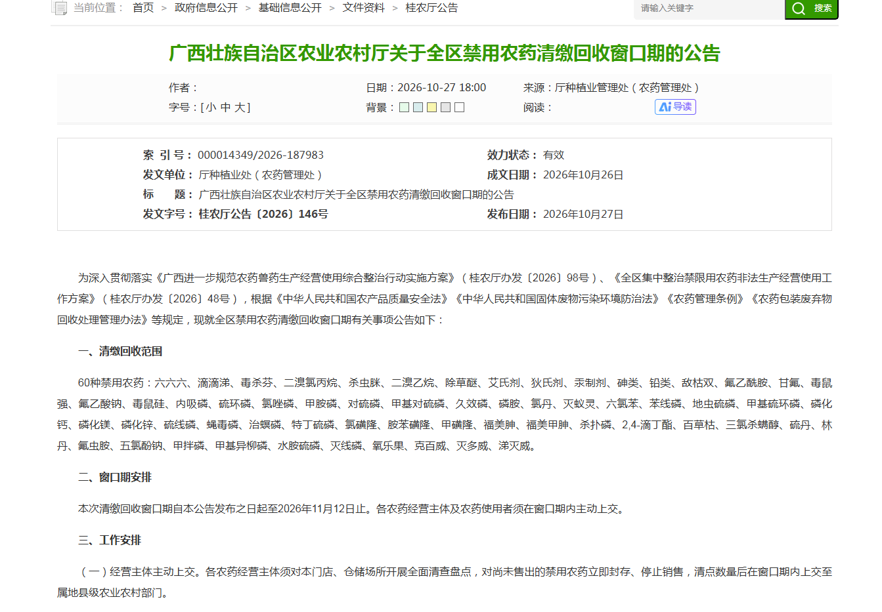Click the 成文日期 value 2026年10月26日

pos(583,175)
